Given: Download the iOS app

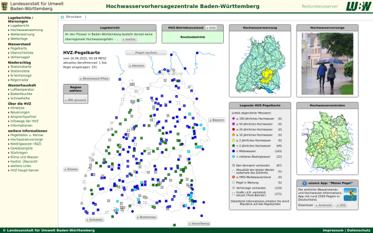Looking at the screenshot, I should [341, 205].
